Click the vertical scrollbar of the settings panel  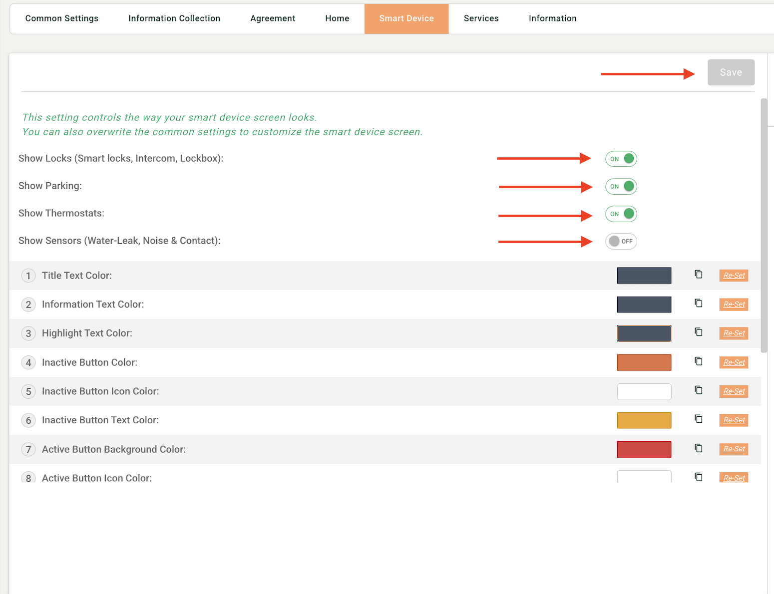click(764, 226)
